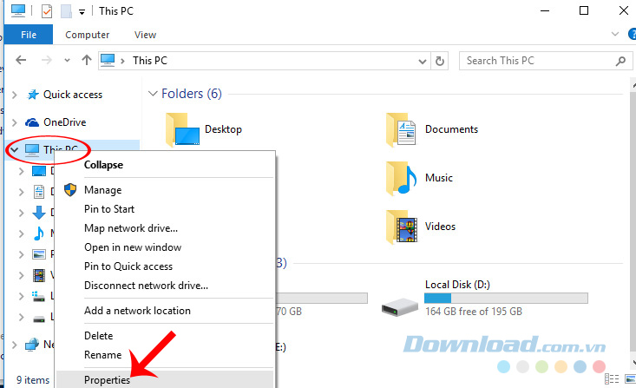Open the Properties quick access toolbar icon
This screenshot has width=636, height=388.
pyautogui.click(x=47, y=11)
